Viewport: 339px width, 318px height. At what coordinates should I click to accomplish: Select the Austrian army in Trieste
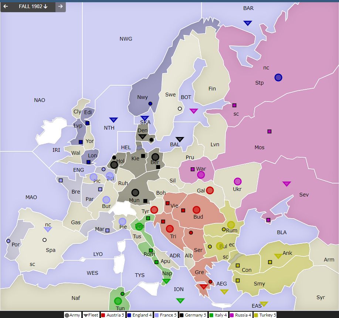click(170, 229)
